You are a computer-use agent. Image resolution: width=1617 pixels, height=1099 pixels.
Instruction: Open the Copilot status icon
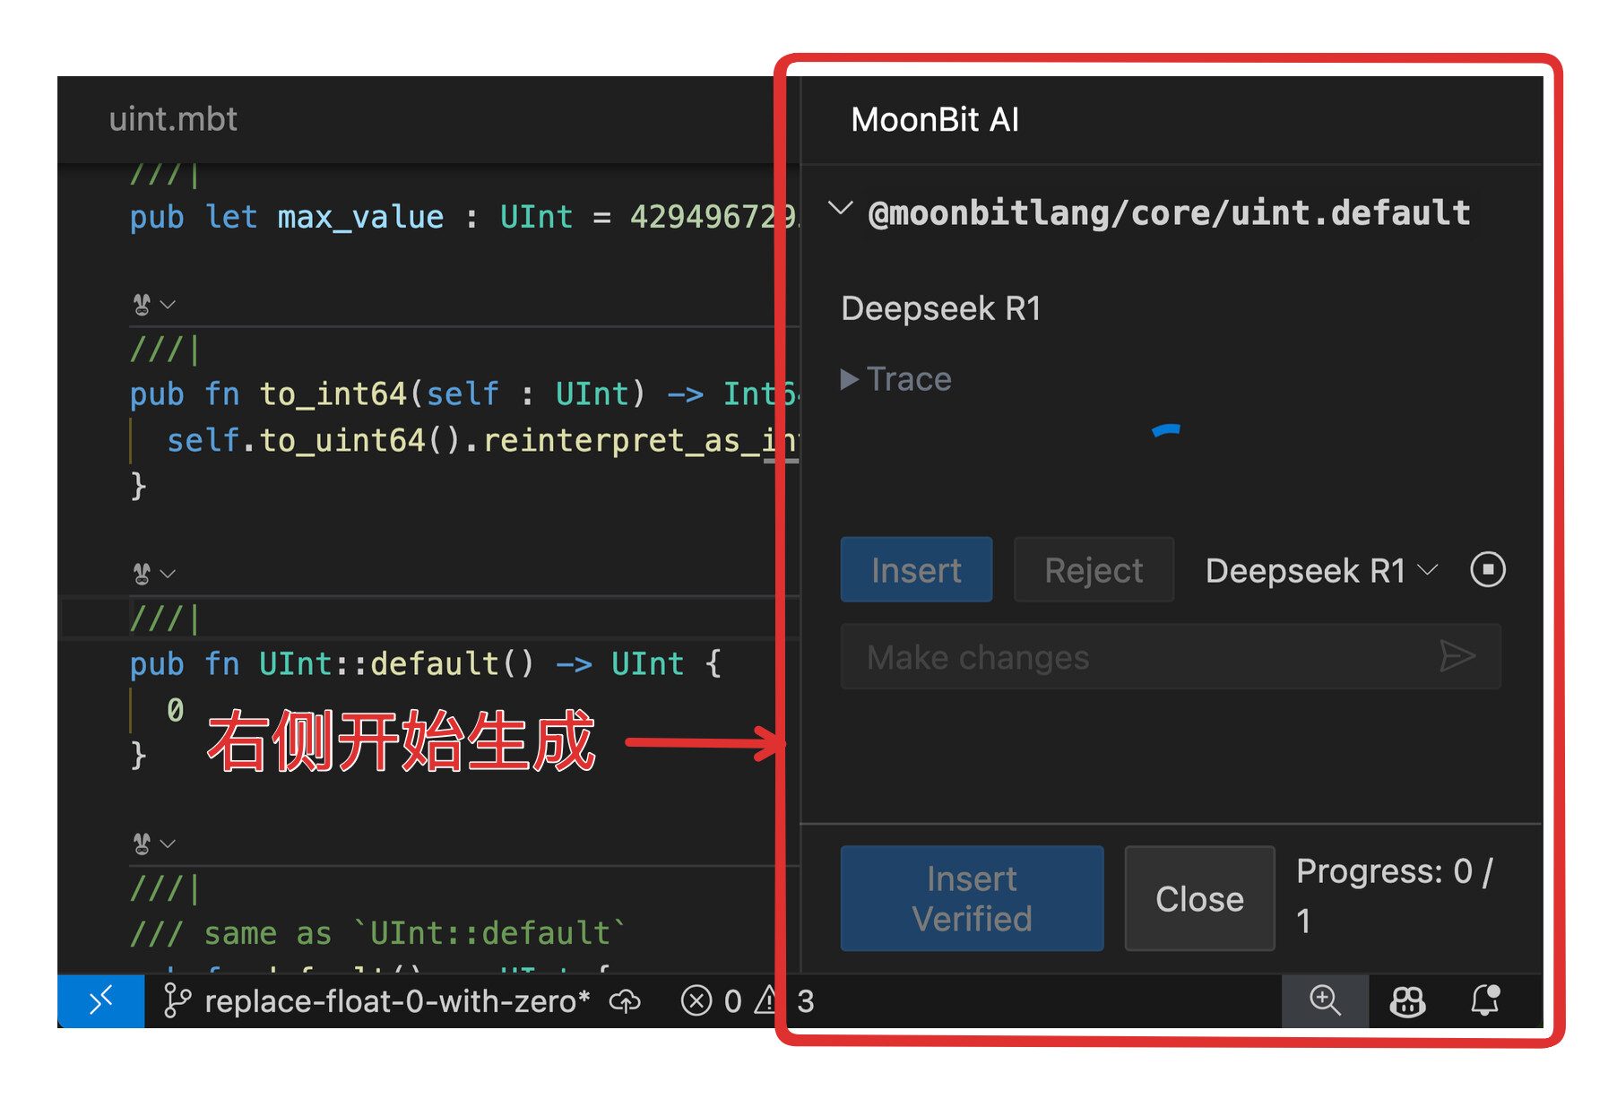point(1407,1001)
